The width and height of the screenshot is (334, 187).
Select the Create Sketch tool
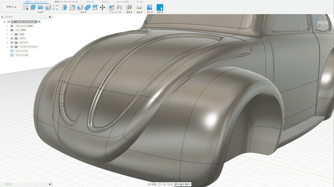coord(26,7)
